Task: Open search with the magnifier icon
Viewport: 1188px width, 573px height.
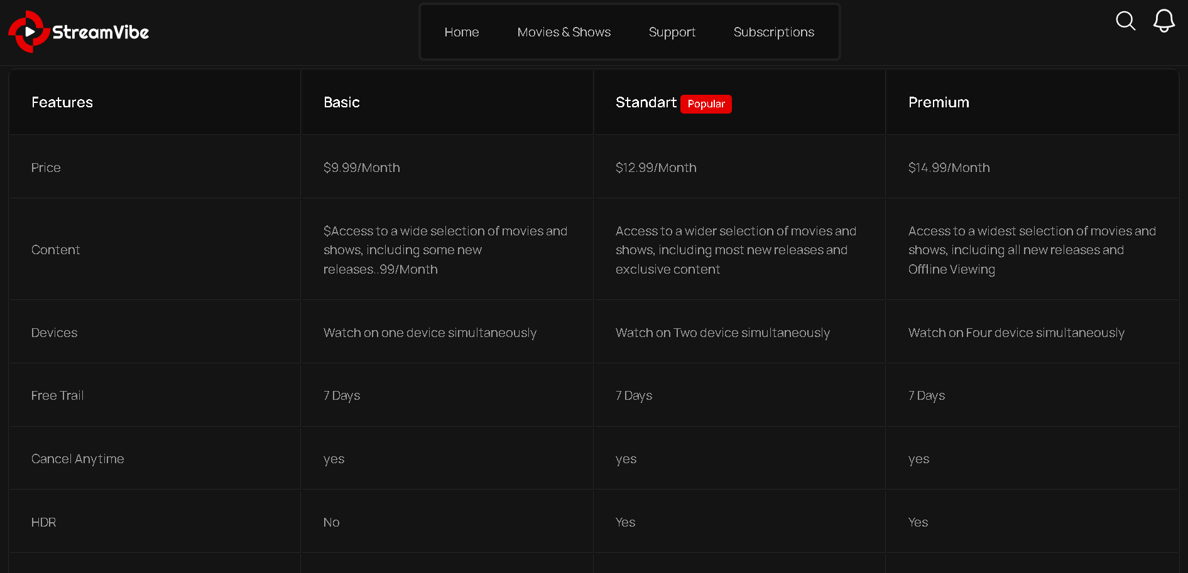Action: click(x=1125, y=21)
